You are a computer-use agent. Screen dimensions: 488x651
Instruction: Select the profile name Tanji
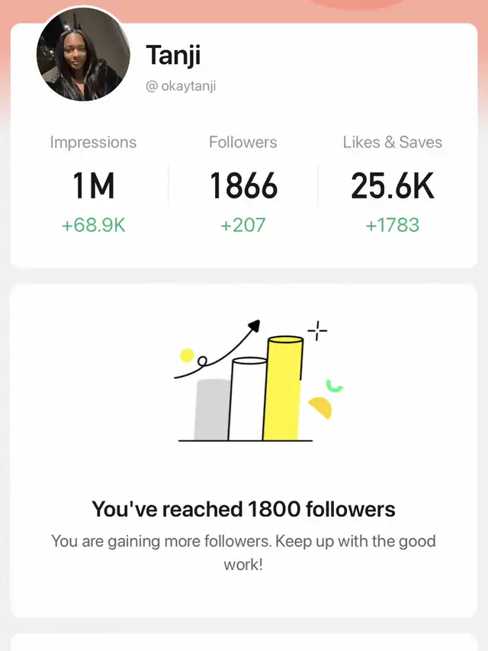(173, 55)
